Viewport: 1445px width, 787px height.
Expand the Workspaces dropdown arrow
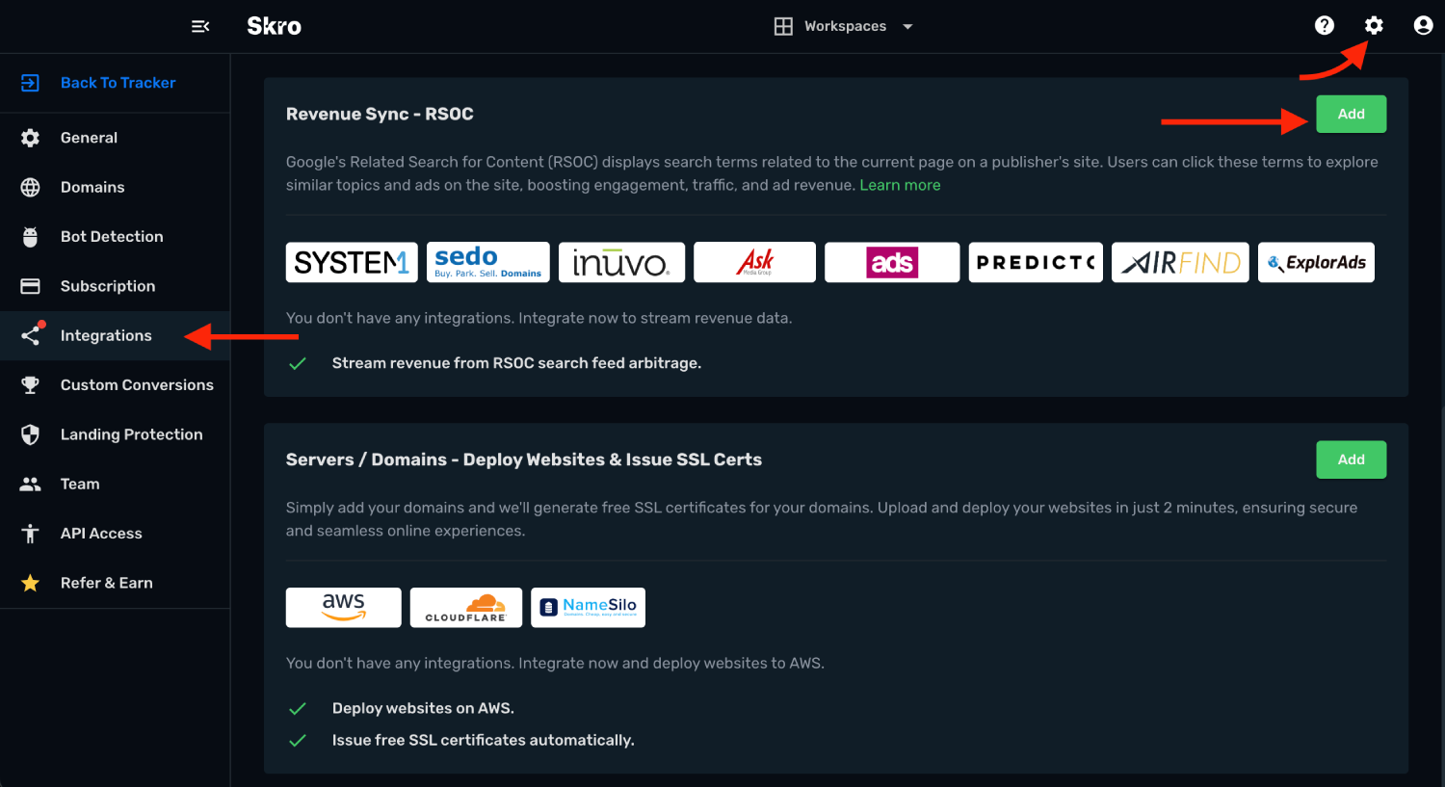pyautogui.click(x=907, y=27)
